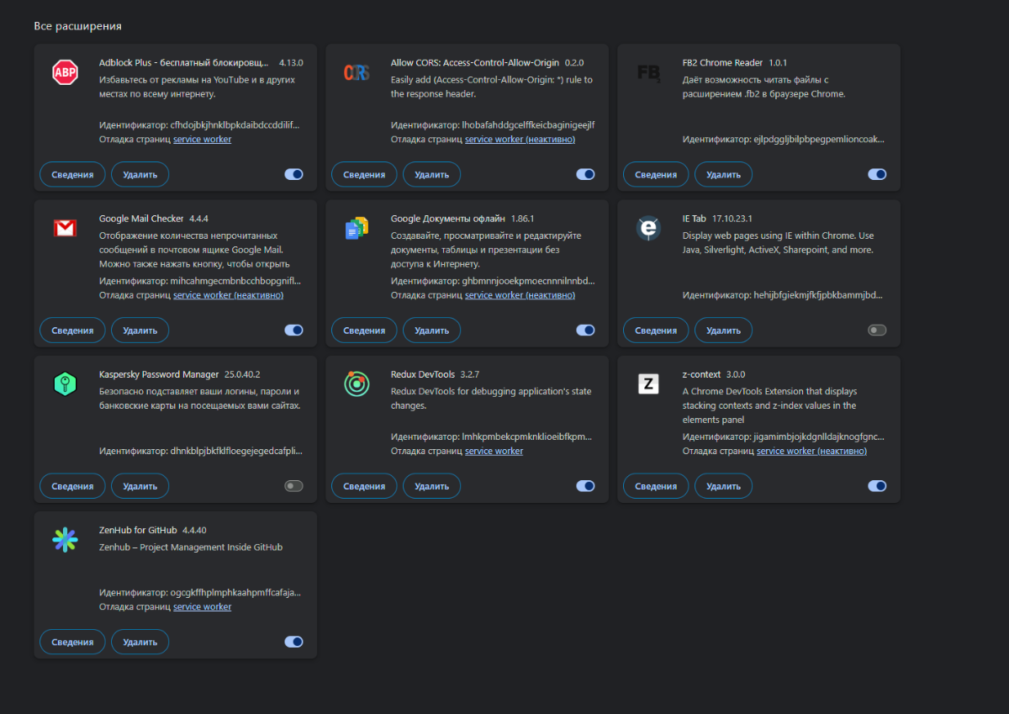Click the ZenHub for GitHub icon
1009x714 pixels.
click(65, 540)
